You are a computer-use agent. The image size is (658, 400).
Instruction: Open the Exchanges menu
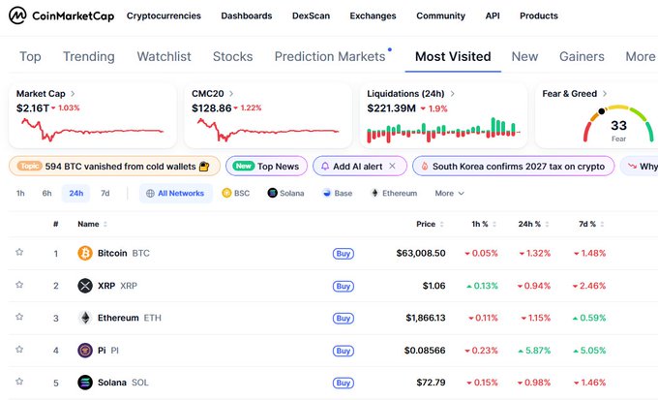pyautogui.click(x=374, y=15)
